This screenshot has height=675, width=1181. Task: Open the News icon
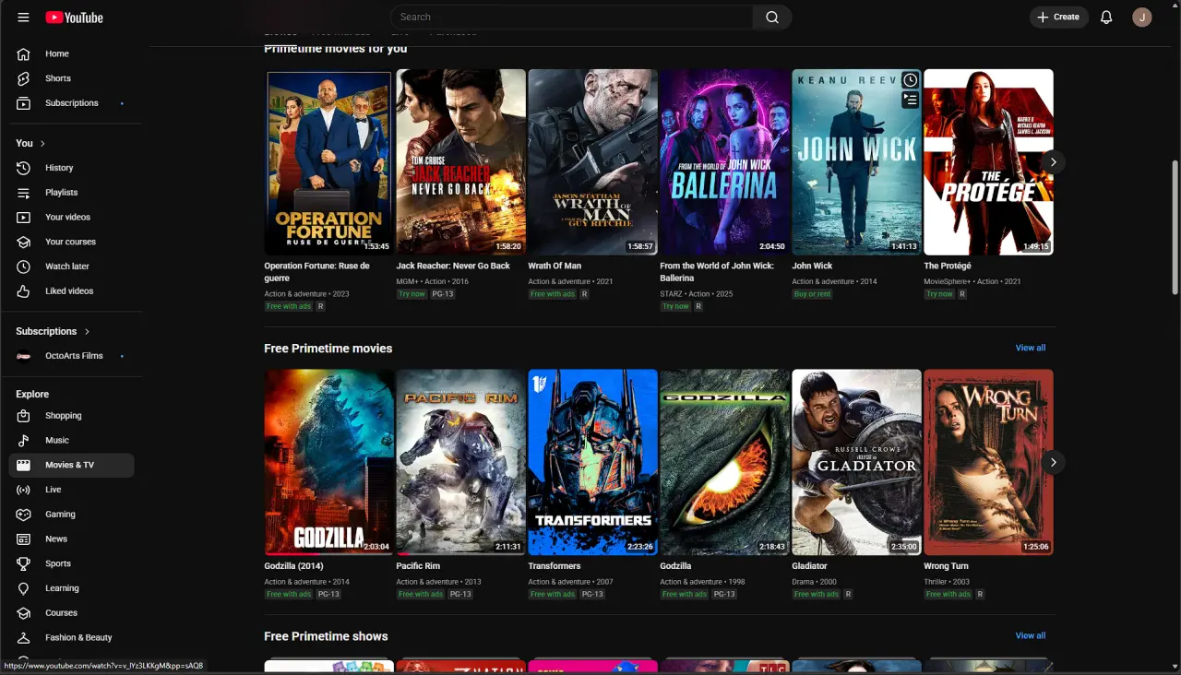tap(24, 539)
